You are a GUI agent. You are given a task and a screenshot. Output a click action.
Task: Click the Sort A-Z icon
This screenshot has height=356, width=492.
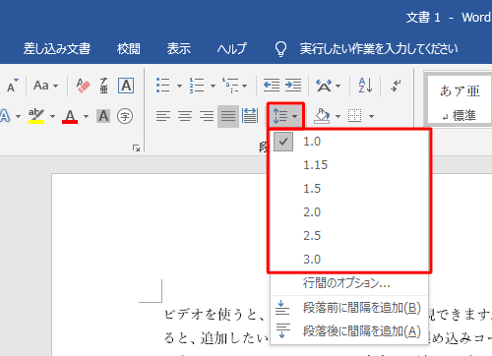[365, 86]
